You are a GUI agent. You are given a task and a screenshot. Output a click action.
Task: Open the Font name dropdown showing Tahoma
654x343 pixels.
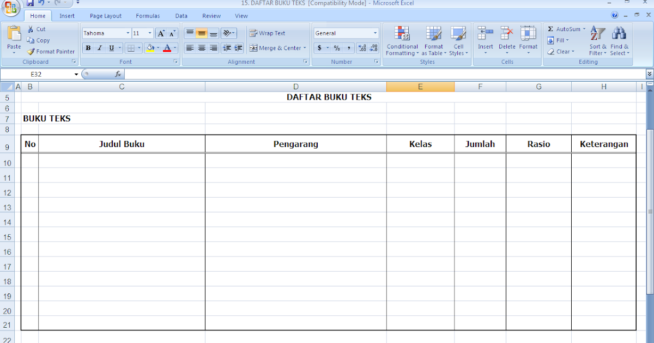click(105, 33)
